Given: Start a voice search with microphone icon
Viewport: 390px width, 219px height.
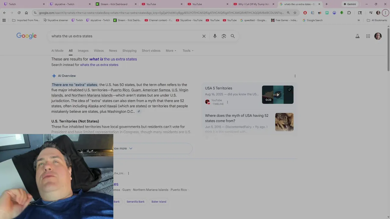Looking at the screenshot, I should coord(215,36).
